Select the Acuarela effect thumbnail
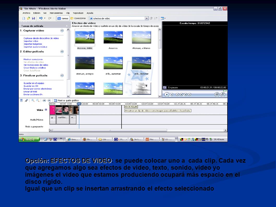Screen dimensions: 276x207 (x=113, y=37)
